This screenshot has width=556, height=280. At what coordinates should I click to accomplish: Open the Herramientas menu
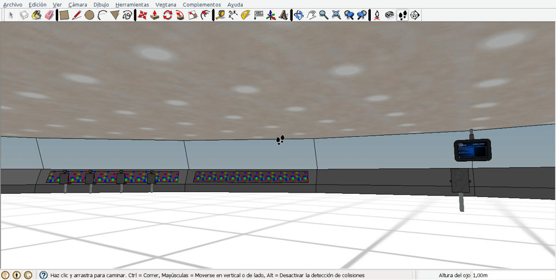(x=132, y=4)
